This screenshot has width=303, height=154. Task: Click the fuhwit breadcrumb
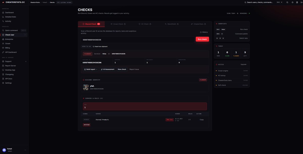(45, 2)
